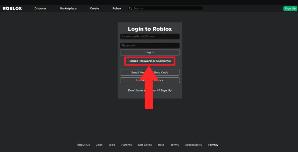Viewport: 298px width, 152px height.
Task: Open the Discover page
Action: (40, 8)
